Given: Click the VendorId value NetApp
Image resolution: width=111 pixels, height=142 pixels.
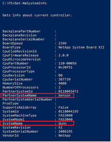Looking at the screenshot, I should pyautogui.click(x=64, y=135).
